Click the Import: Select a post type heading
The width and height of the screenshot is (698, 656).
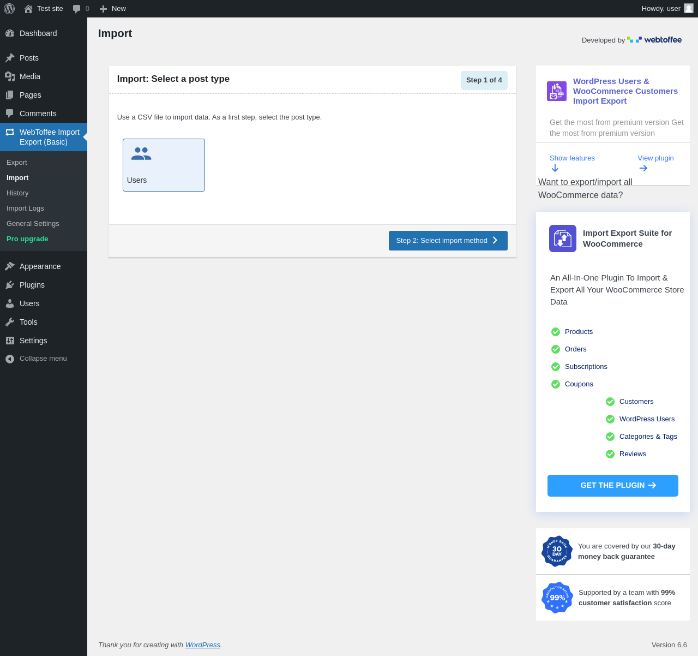tap(173, 79)
